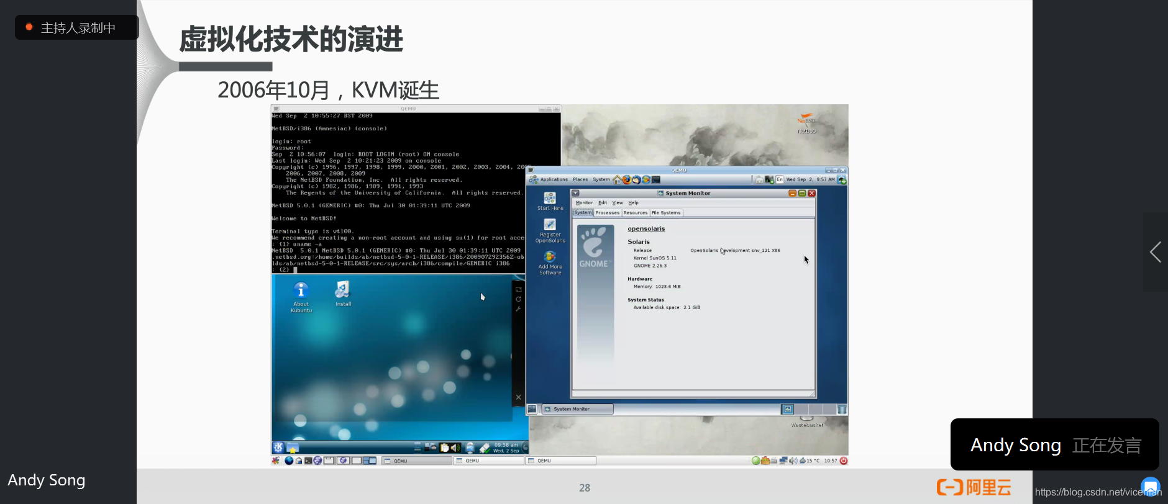Screen dimensions: 1168x504
Task: Open the terminal launcher in OpenSolaris panel
Action: pyautogui.click(x=655, y=180)
